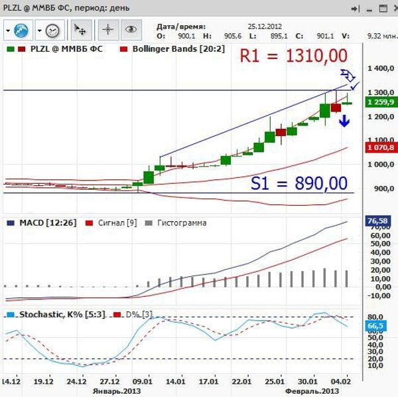This screenshot has width=398, height=397.
Task: Select the MACD [12:26] legend label
Action: (48, 223)
